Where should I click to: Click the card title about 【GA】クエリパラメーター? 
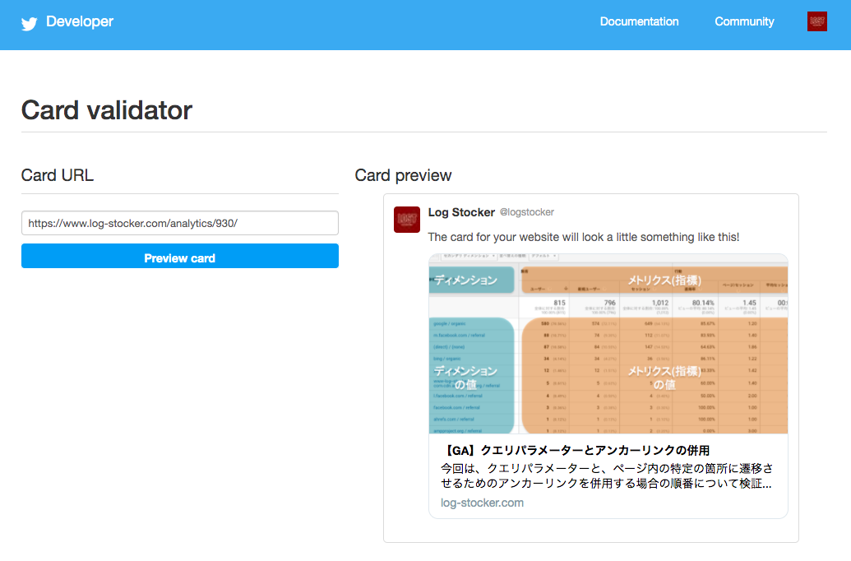(x=576, y=450)
